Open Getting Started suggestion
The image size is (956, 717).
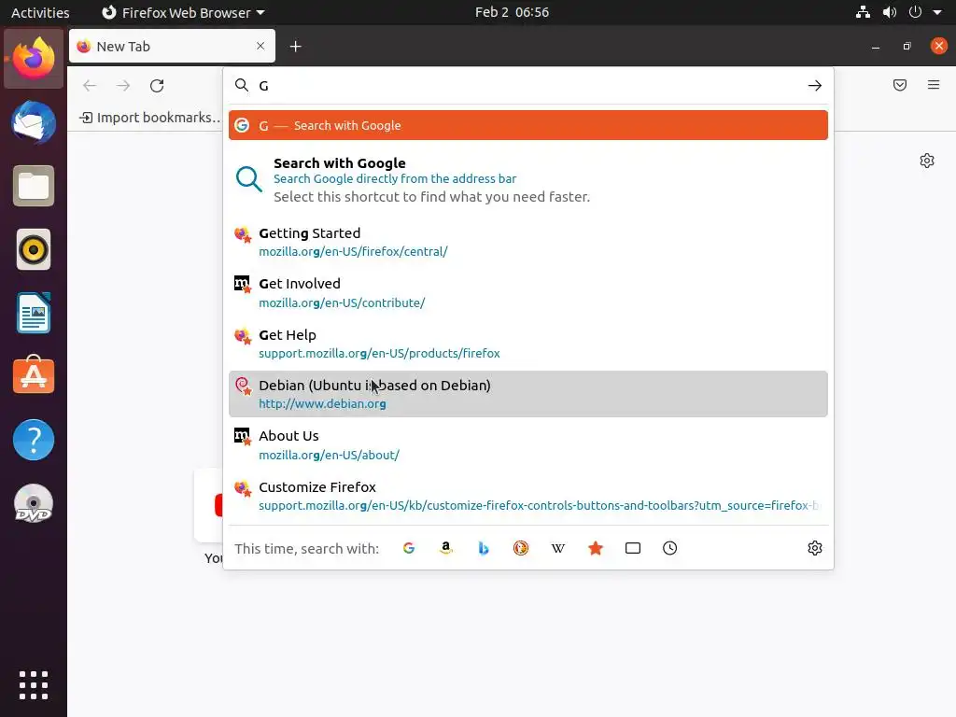pyautogui.click(x=528, y=242)
